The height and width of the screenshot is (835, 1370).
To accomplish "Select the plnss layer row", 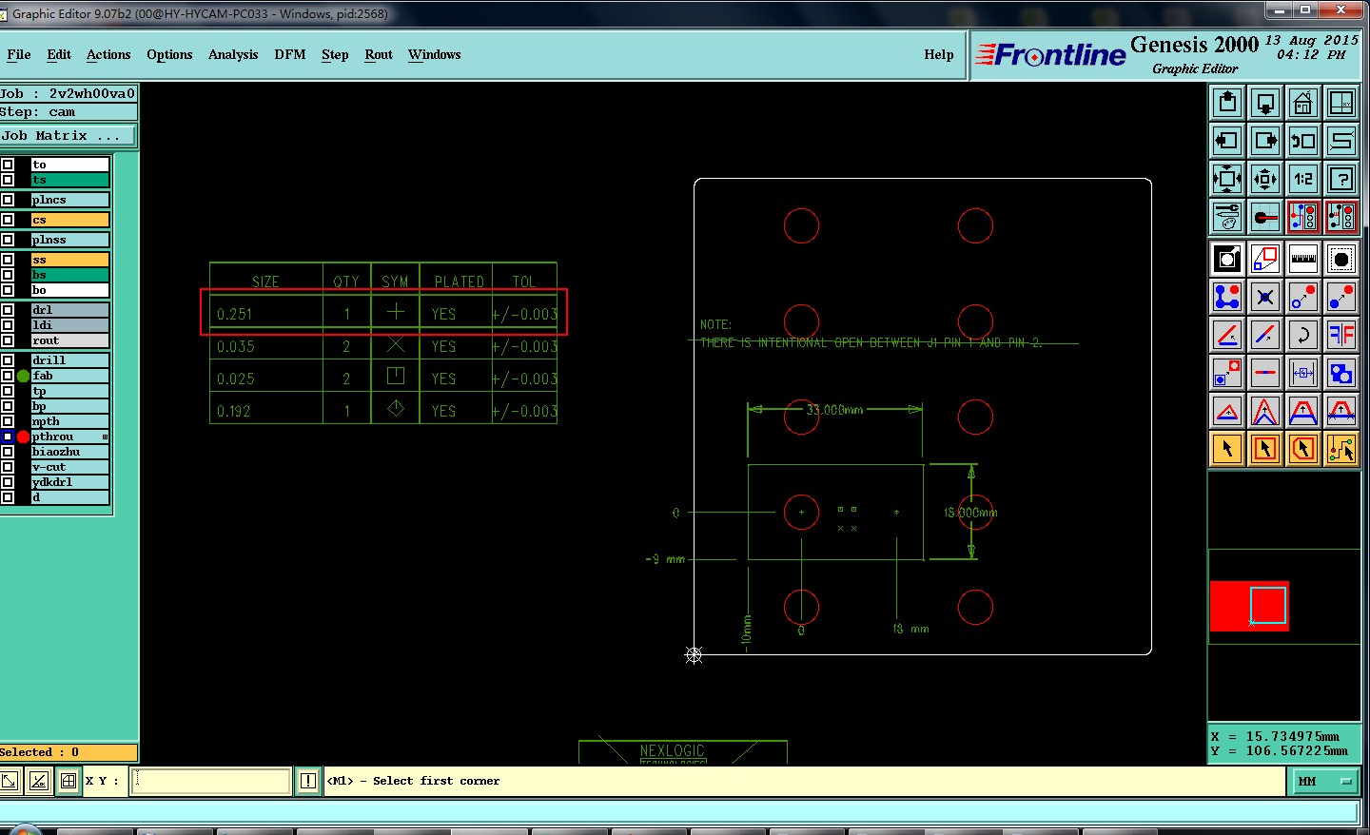I will click(70, 240).
